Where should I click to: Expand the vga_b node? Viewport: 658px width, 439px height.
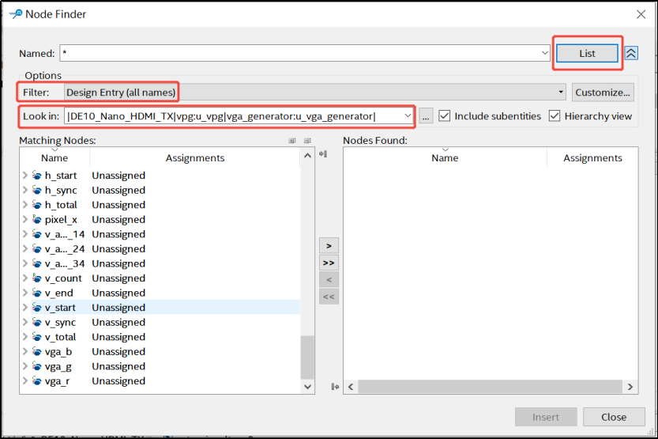coord(24,352)
